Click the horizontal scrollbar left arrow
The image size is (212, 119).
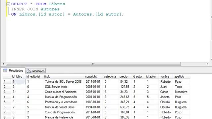pos(3,64)
